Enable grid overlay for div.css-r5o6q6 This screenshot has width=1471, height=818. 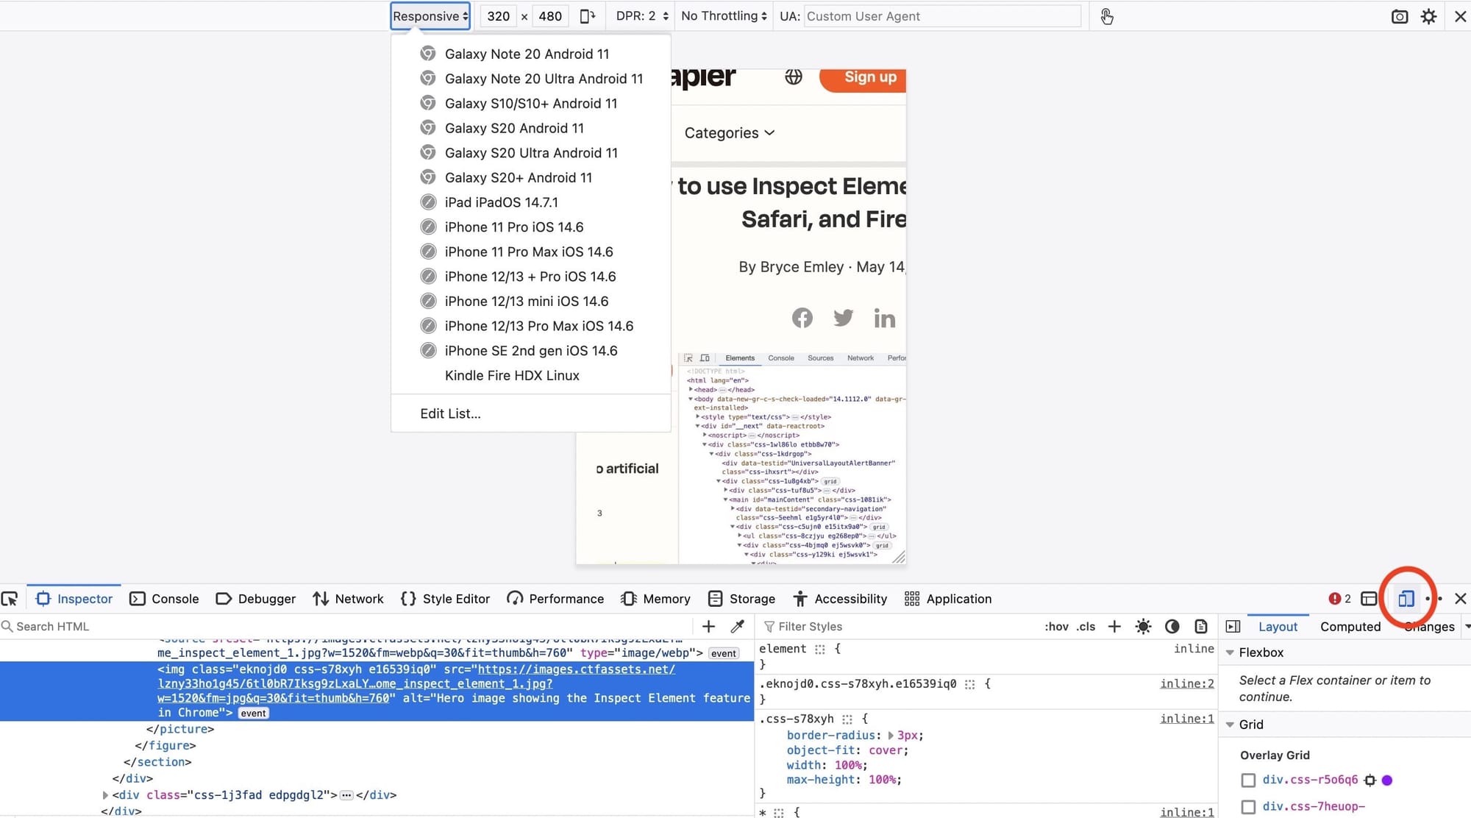(1248, 780)
